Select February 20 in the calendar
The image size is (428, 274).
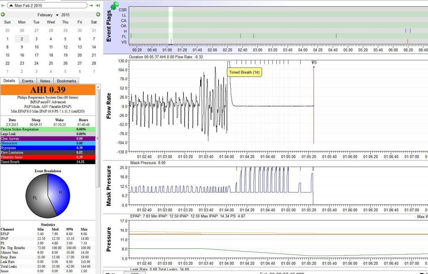79,55
